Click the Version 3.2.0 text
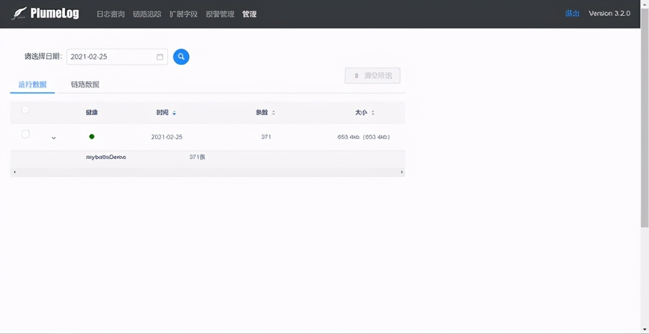 609,14
